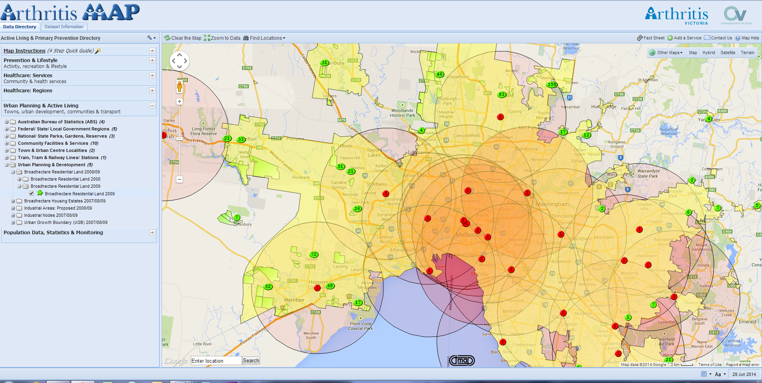762x383 pixels.
Task: Zoom in with the map plus button
Action: (x=180, y=101)
